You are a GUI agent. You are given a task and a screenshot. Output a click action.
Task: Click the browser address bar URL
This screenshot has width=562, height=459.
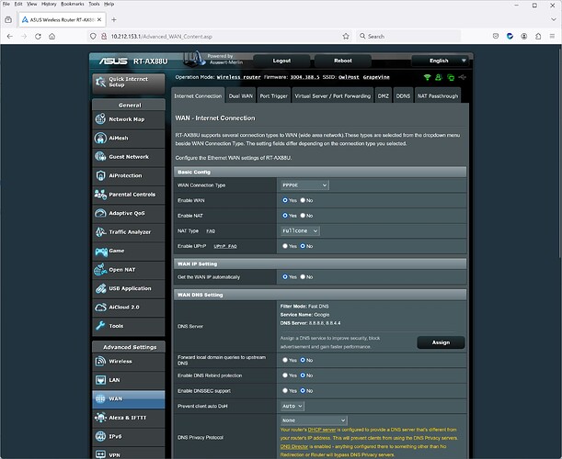tap(162, 37)
